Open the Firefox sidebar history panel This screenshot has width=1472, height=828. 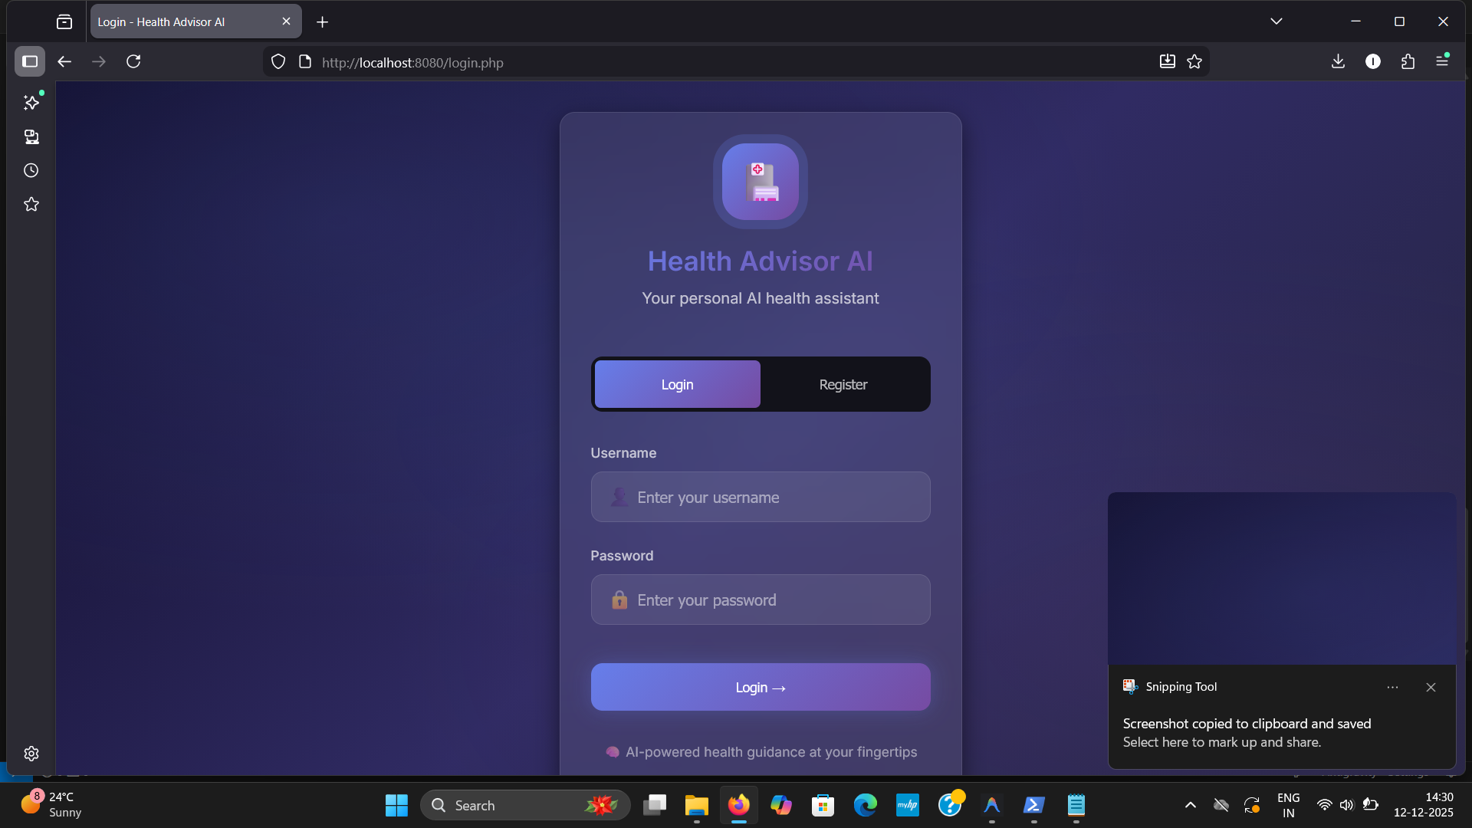point(31,170)
